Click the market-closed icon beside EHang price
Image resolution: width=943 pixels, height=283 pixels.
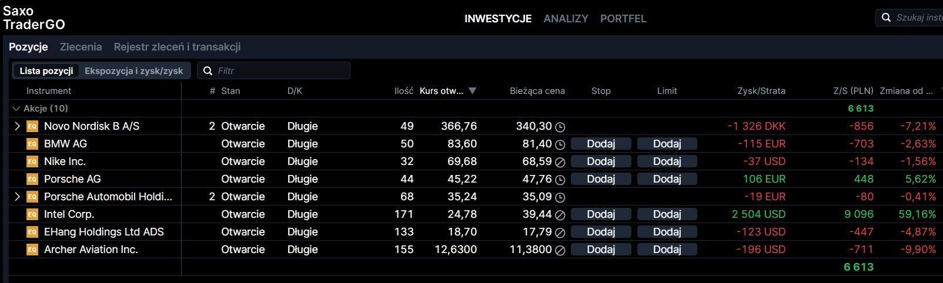tap(560, 233)
